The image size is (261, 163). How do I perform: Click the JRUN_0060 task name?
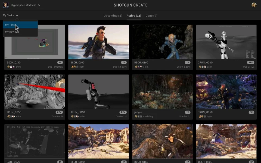coord(78,112)
